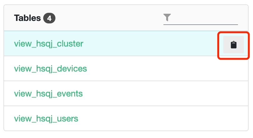This screenshot has width=253, height=138.
Task: Click the funnel filter icon
Action: click(167, 18)
